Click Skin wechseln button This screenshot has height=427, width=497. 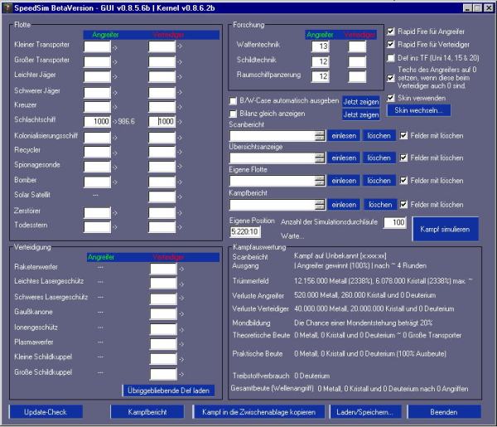418,110
